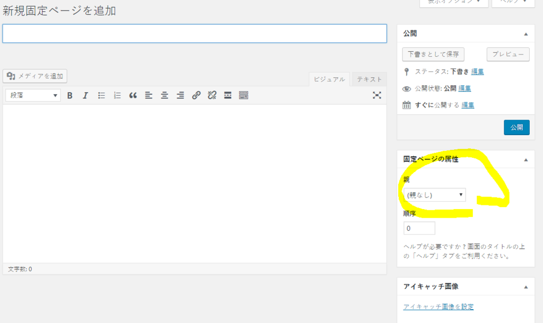543x323 pixels.
Task: Insert the Read More tag
Action: coord(227,95)
